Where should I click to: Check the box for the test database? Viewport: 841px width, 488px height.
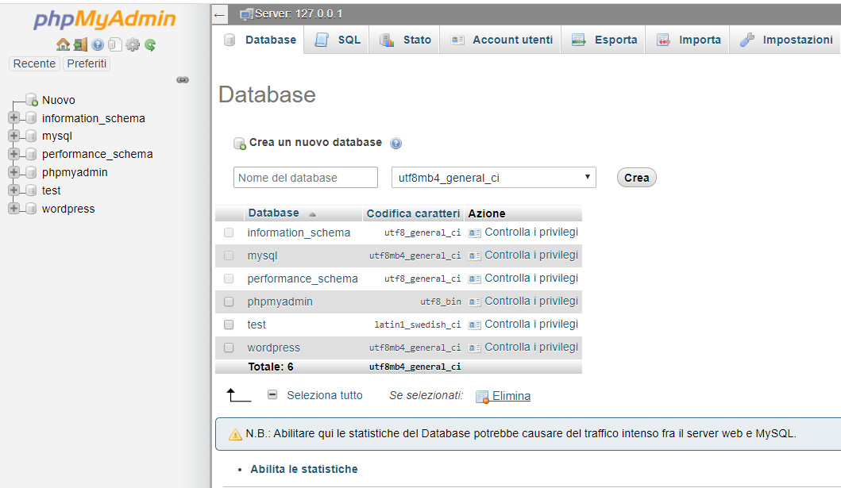coord(229,325)
